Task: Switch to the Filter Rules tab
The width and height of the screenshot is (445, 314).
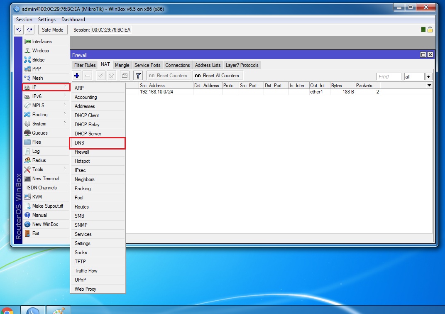Action: point(85,65)
